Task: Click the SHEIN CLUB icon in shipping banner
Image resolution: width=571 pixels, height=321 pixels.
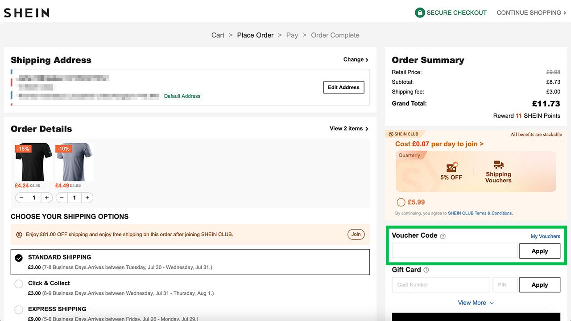Action: tap(19, 235)
